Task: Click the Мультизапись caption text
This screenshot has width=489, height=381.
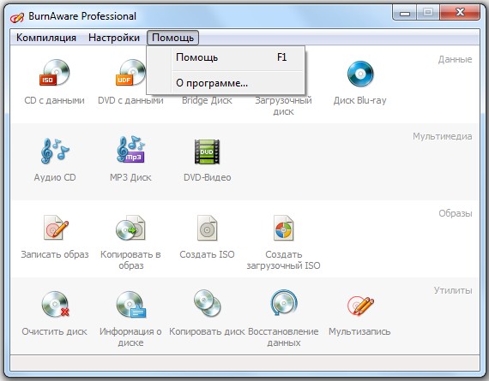Action: click(x=359, y=331)
